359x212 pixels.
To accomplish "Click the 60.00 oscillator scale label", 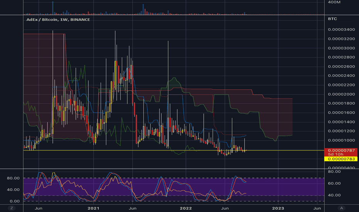I will pos(334,183).
